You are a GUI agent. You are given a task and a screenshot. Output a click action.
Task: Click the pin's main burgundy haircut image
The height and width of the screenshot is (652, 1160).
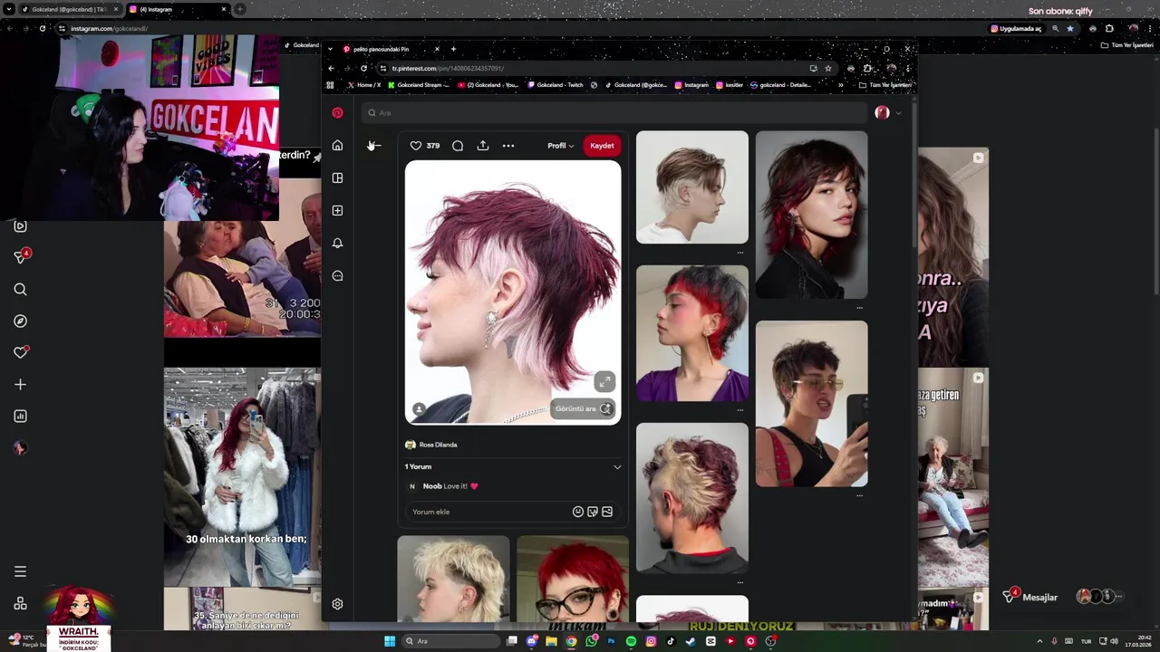[x=513, y=292]
